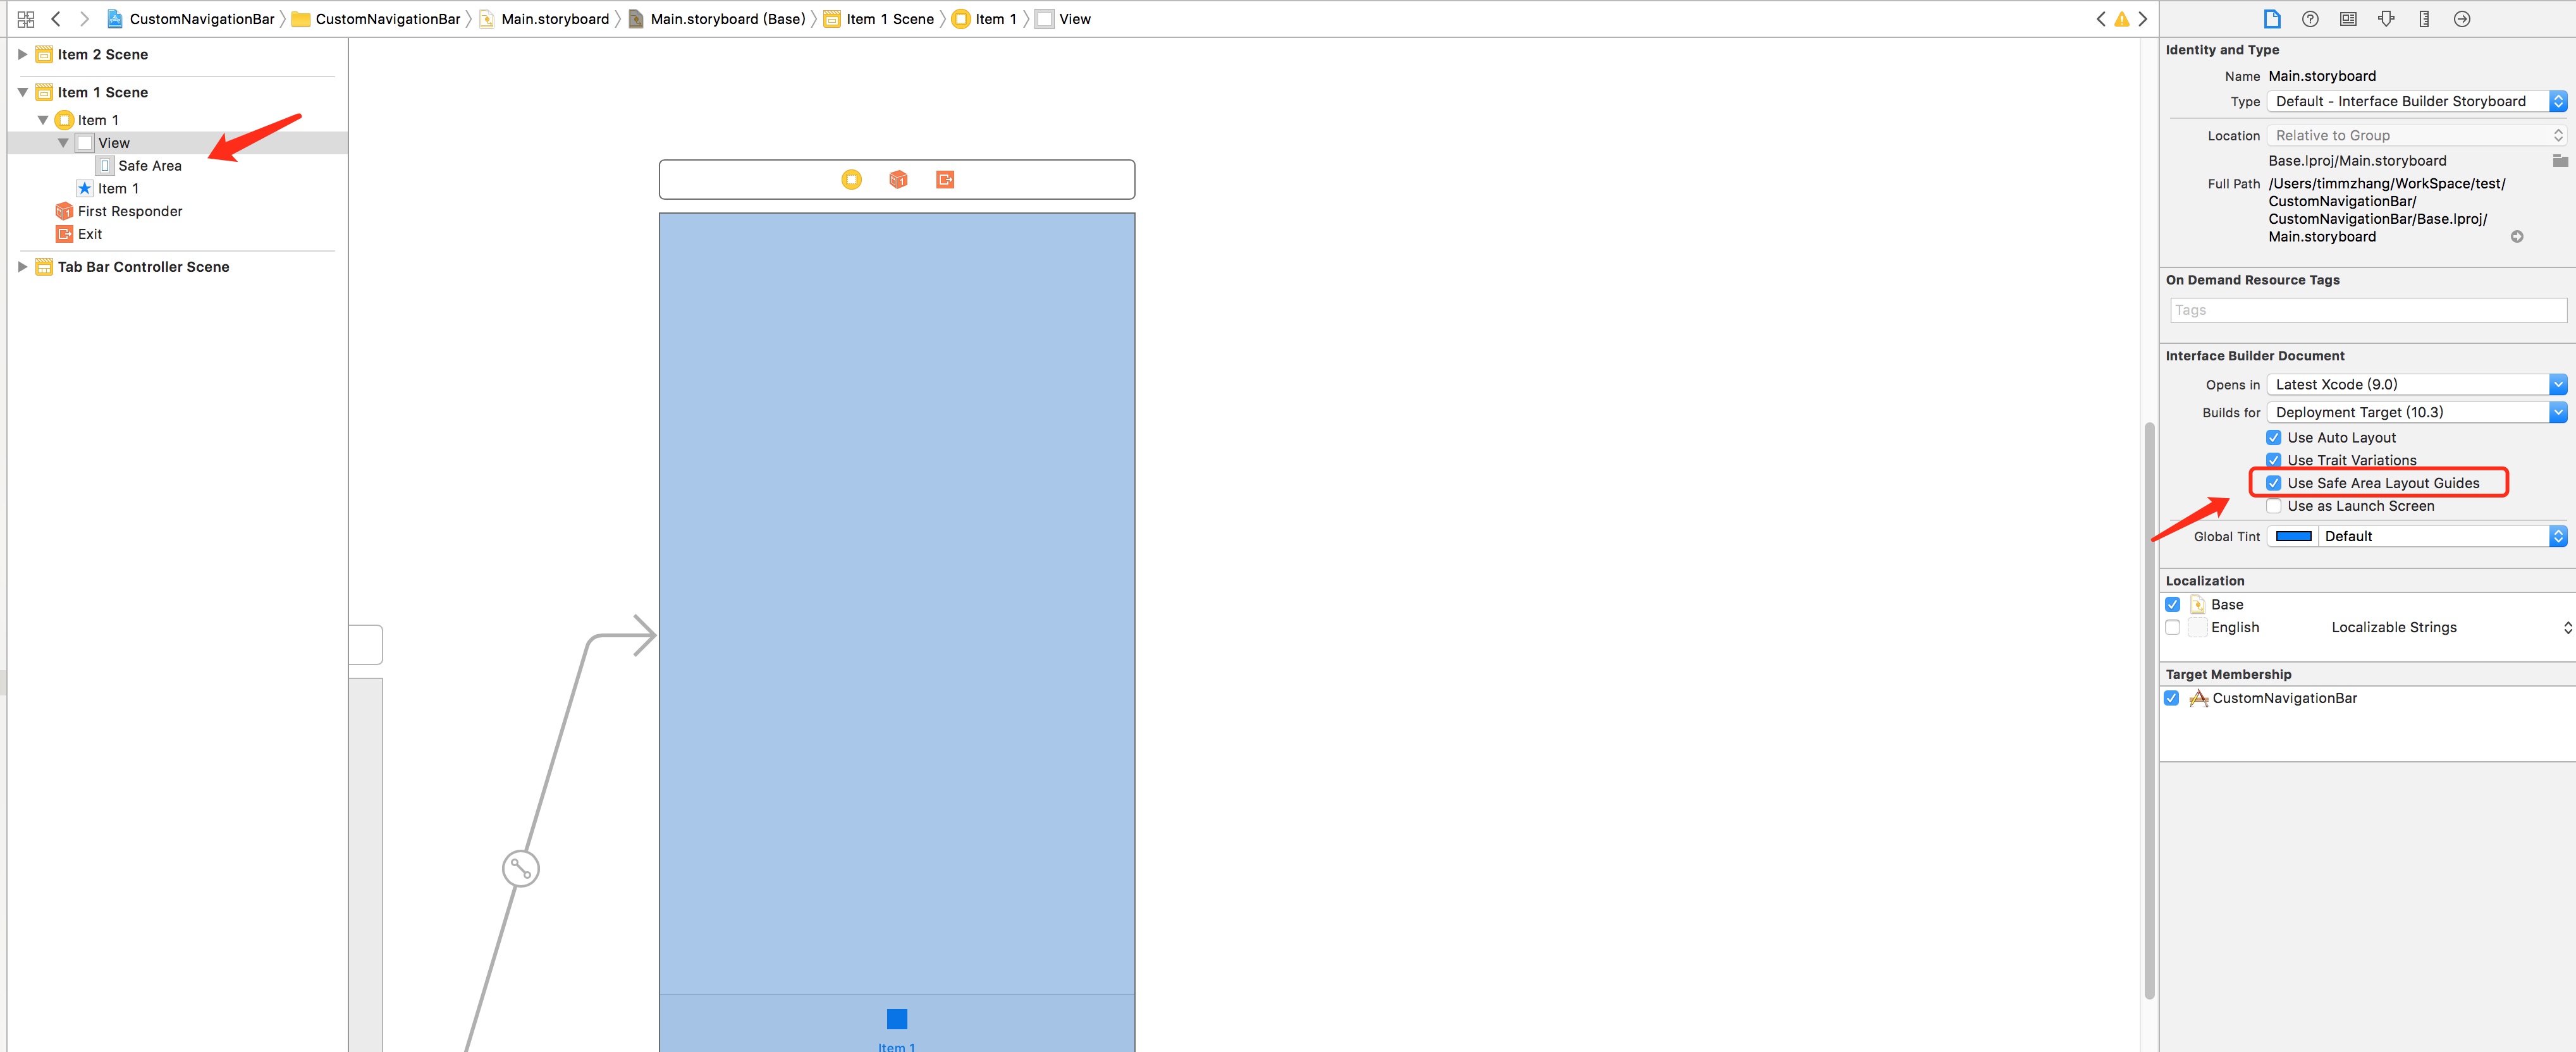Viewport: 2576px width, 1052px height.
Task: Select the blue tab bar item square
Action: 897,1019
